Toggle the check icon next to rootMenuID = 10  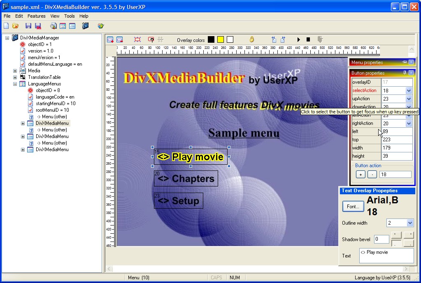click(30, 110)
